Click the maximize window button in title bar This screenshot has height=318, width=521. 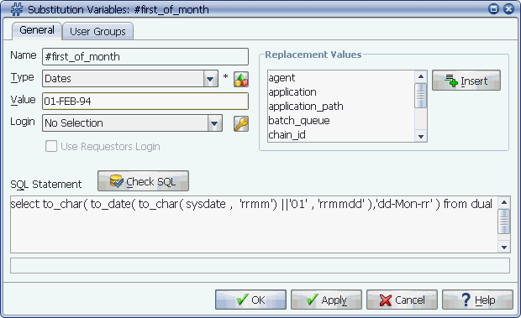pos(494,9)
